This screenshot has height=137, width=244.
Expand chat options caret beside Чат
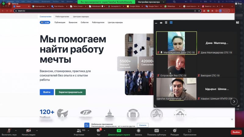(104, 131)
